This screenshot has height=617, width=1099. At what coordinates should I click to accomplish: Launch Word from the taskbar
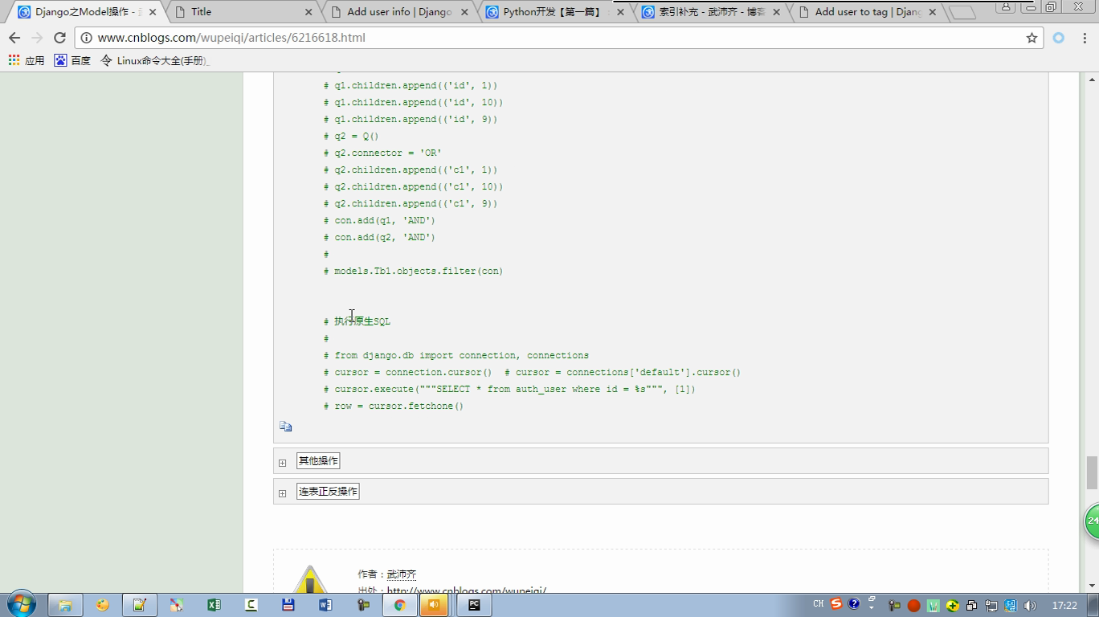pos(325,605)
